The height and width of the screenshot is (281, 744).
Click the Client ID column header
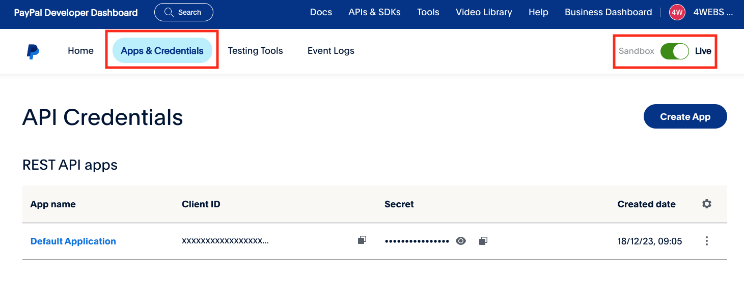[x=201, y=204]
